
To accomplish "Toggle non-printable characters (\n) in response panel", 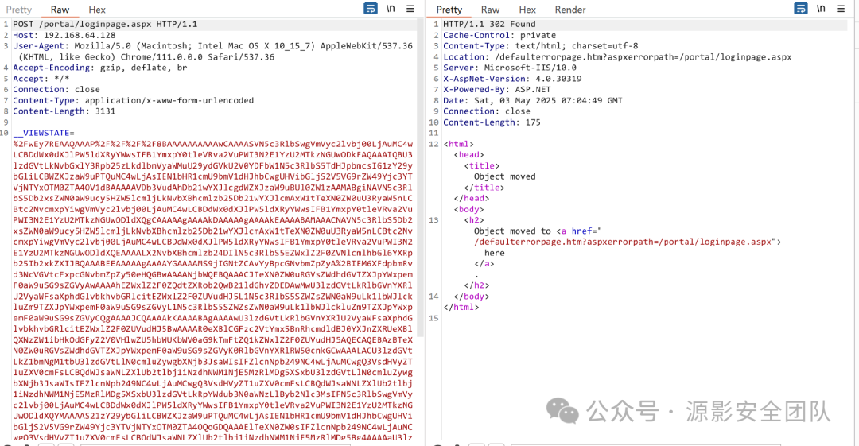I will coord(821,8).
